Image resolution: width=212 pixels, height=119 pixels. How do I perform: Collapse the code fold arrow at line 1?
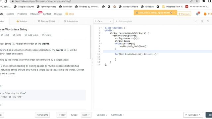101,28
